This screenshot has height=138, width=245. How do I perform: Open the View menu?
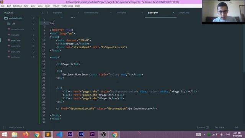pos(33,6)
